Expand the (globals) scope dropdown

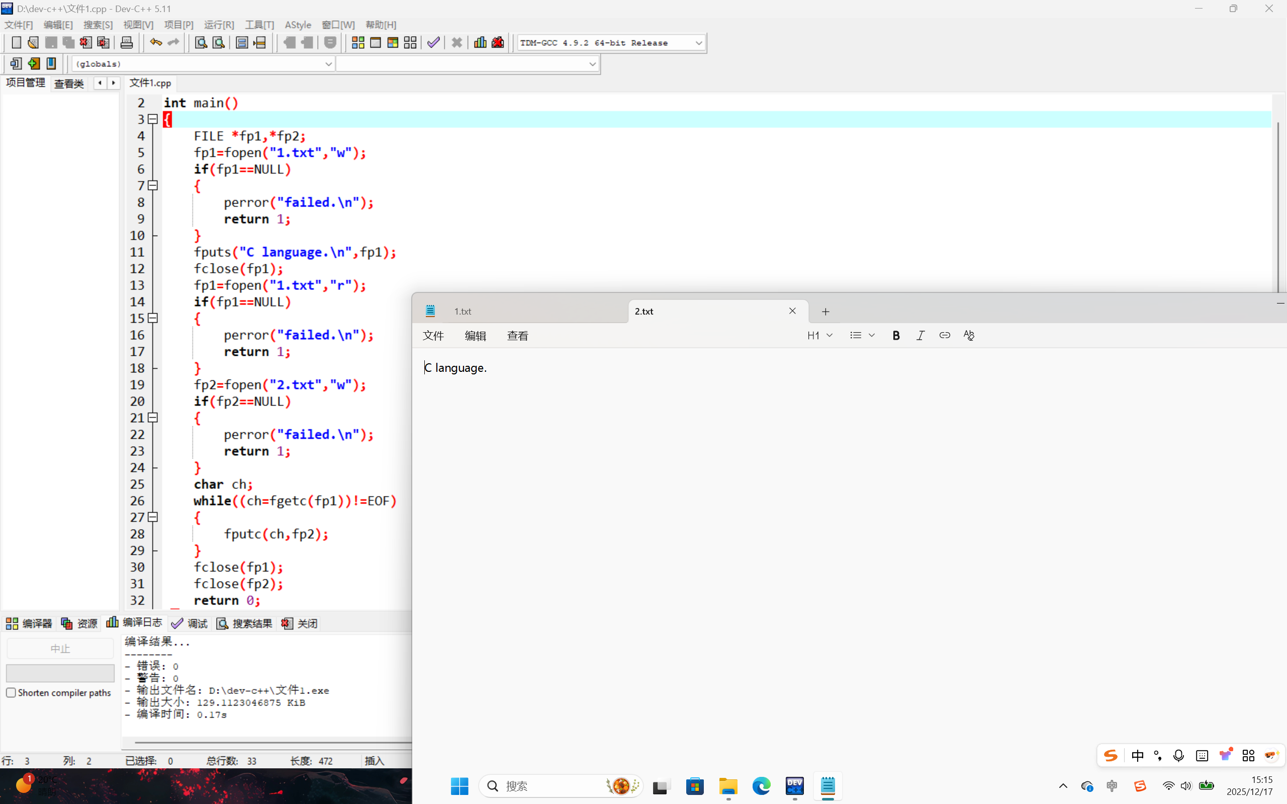[x=328, y=64]
